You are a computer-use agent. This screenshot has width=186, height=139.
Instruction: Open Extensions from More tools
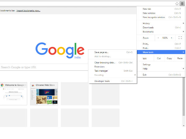100,67
